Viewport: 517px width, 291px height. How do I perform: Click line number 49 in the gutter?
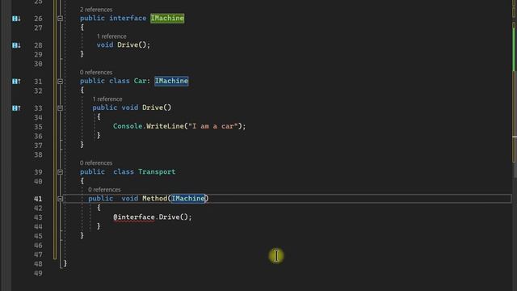38,273
